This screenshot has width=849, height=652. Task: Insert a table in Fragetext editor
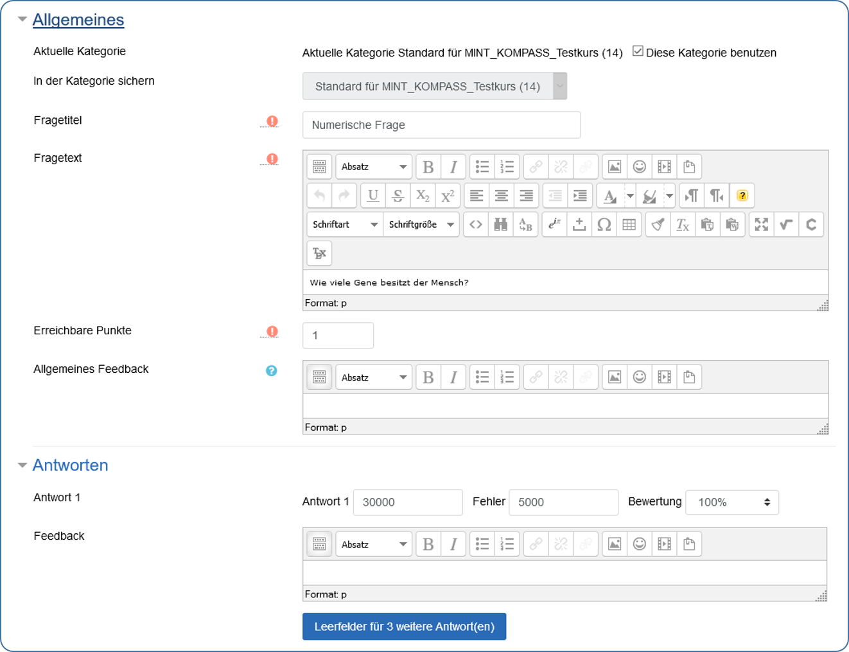629,225
